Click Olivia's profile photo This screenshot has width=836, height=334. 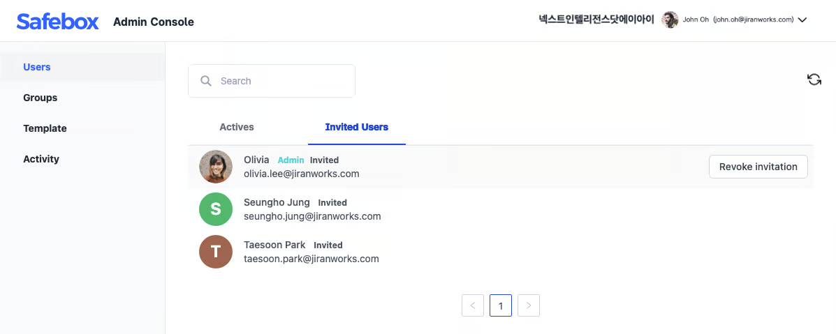pyautogui.click(x=216, y=167)
